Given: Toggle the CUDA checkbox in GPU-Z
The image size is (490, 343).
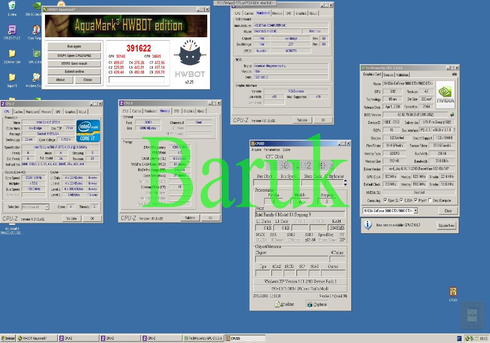Looking at the screenshot, I should tap(401, 200).
